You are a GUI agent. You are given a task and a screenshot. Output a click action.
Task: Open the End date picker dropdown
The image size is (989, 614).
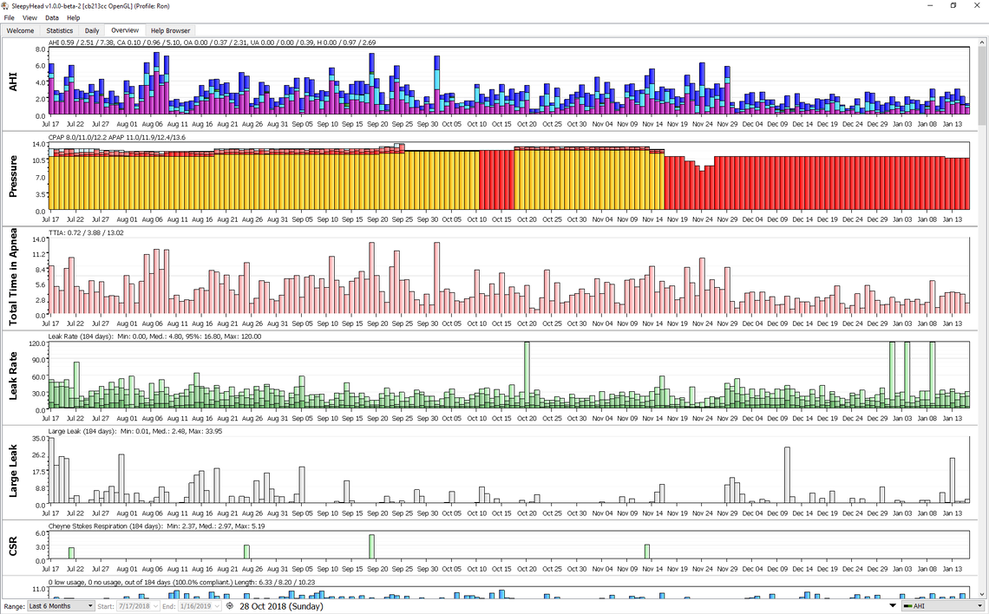pos(217,606)
